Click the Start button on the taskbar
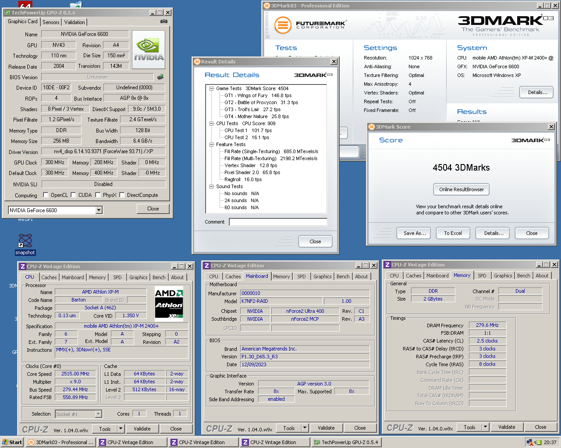The image size is (561, 448). pos(12,442)
